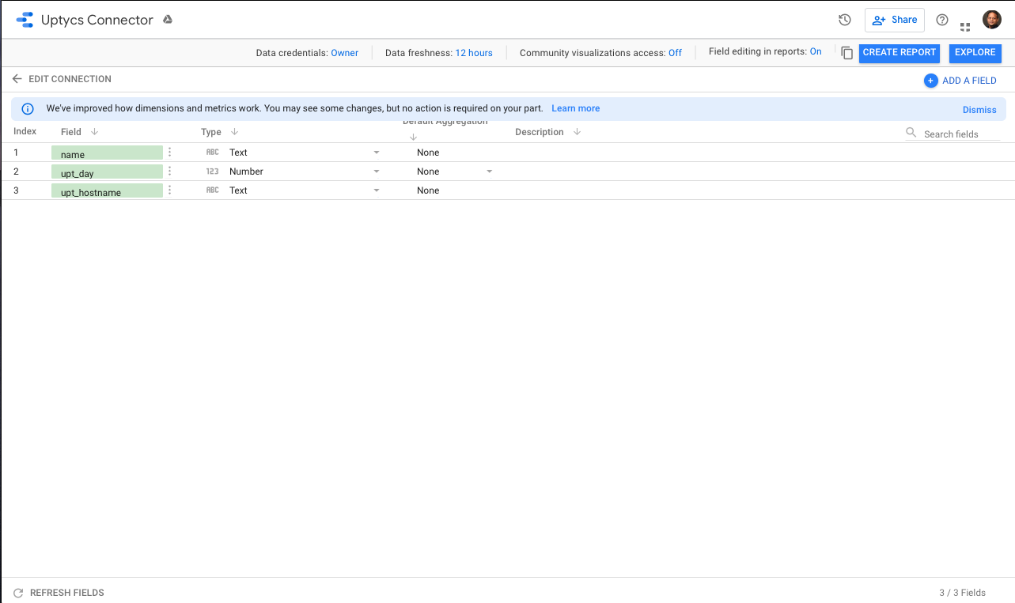Expand aggregation dropdown for upt_day

[x=489, y=171]
